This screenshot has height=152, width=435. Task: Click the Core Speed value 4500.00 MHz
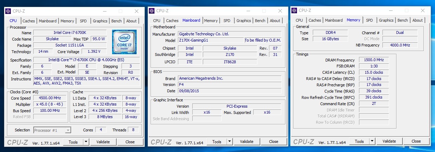tap(50, 98)
